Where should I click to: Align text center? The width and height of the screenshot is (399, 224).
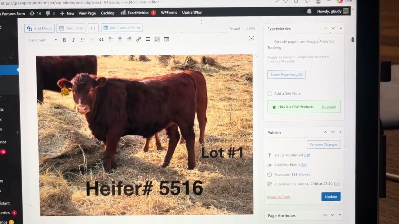coord(120,39)
